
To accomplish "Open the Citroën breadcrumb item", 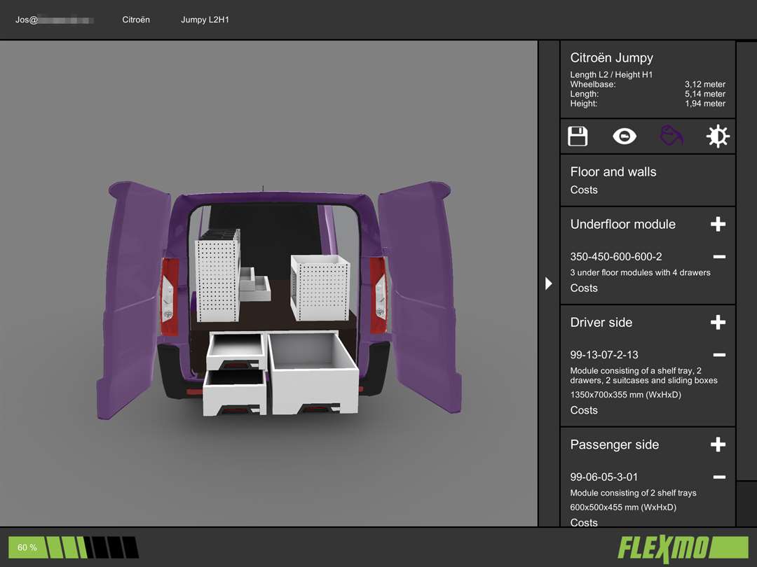I will (x=136, y=20).
